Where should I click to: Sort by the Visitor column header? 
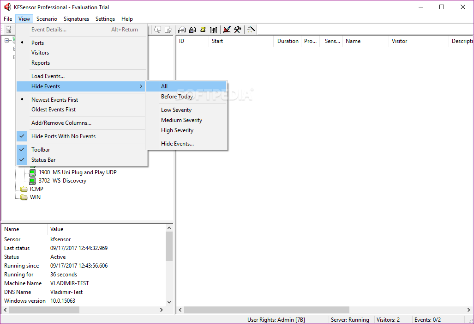419,41
